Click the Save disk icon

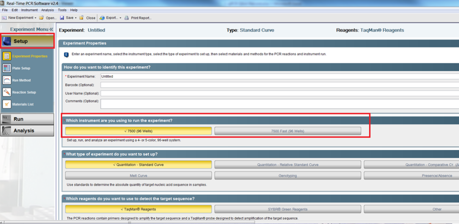click(62, 18)
